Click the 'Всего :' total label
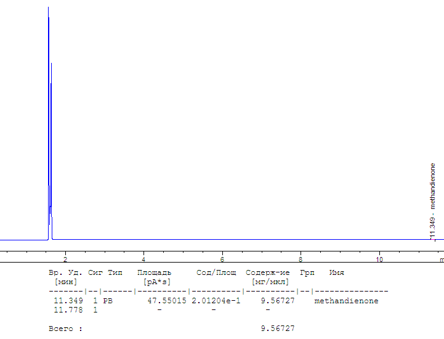This screenshot has height=339, width=444. pyautogui.click(x=65, y=329)
